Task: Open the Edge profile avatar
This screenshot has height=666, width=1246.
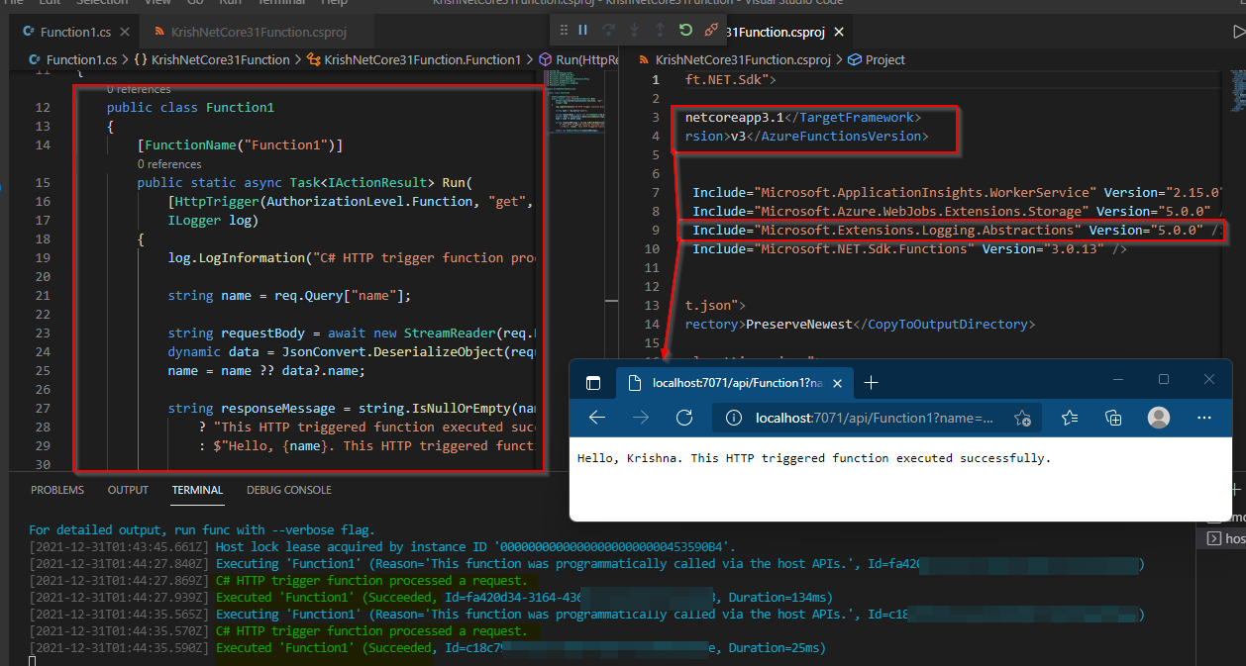Action: [1159, 418]
